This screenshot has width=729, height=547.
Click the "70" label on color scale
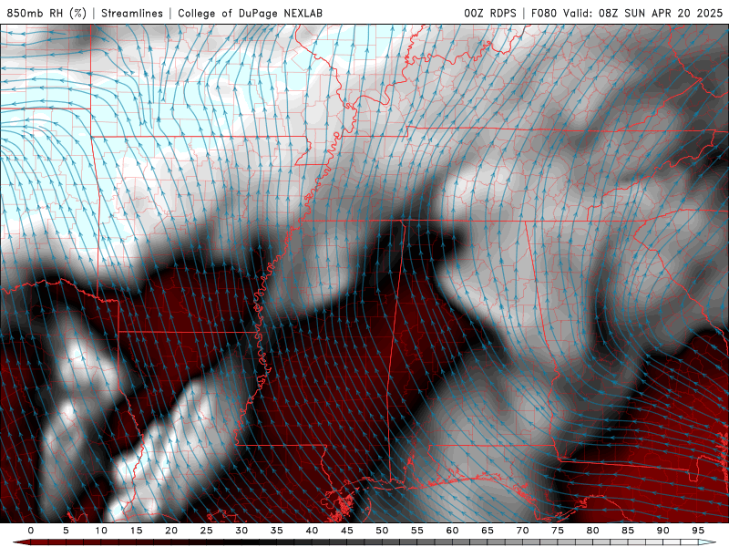[x=522, y=531]
